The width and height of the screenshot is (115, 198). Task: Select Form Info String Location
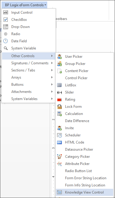84,185
